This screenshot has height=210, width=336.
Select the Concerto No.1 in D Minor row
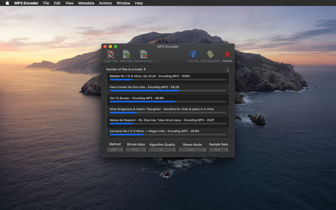pyautogui.click(x=168, y=133)
